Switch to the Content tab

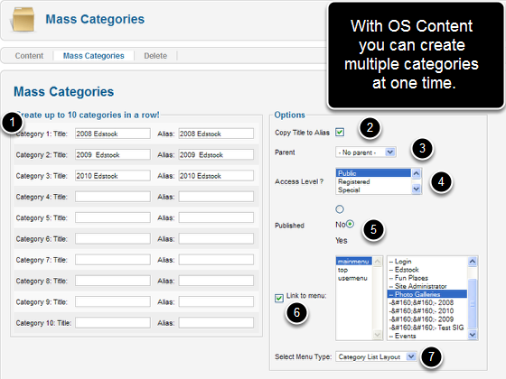29,56
